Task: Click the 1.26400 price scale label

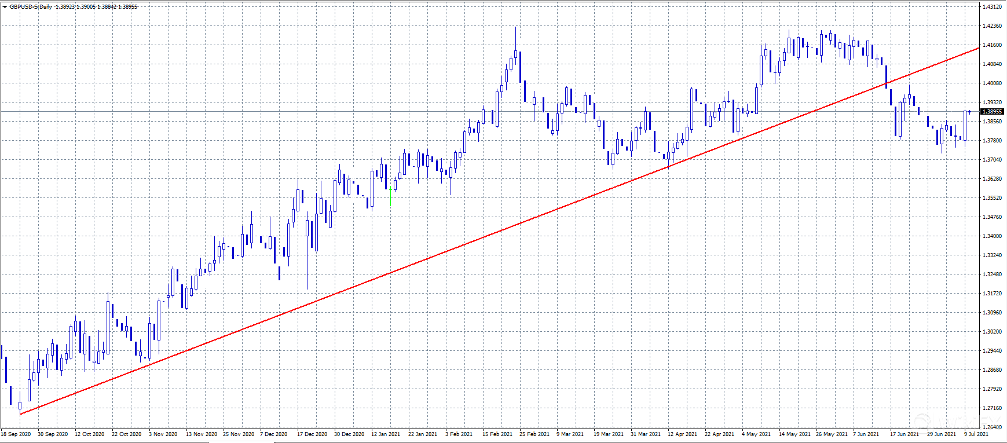Action: [992, 427]
